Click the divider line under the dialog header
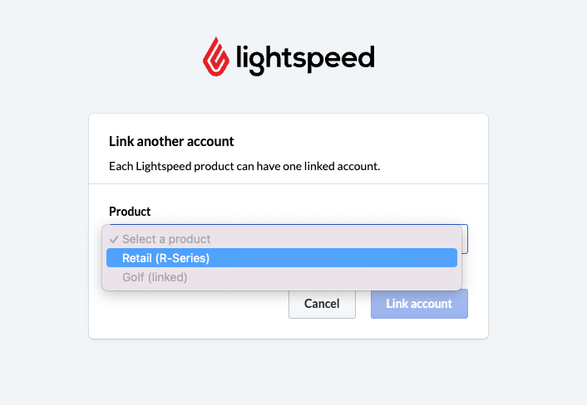The height and width of the screenshot is (405, 587). 289,183
